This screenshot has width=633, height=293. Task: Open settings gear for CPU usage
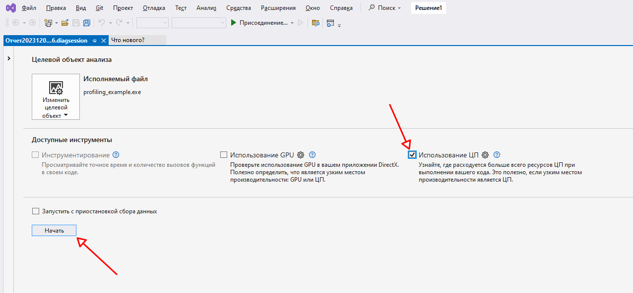point(485,155)
